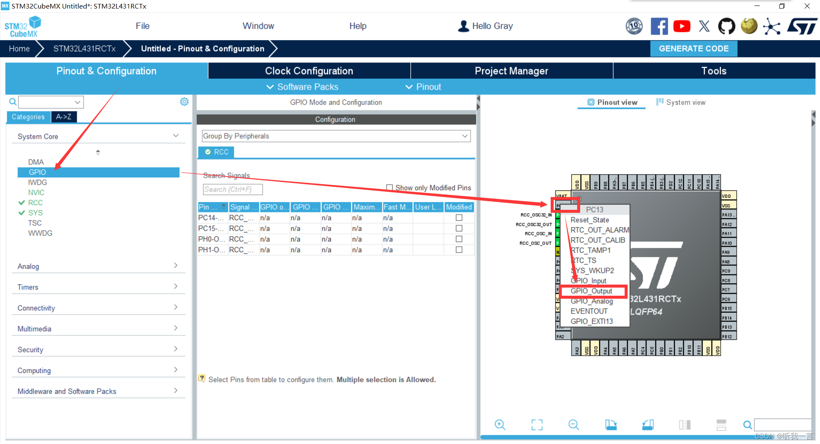Open the Wiki globe icon
Image resolution: width=820 pixels, height=444 pixels.
coord(749,26)
